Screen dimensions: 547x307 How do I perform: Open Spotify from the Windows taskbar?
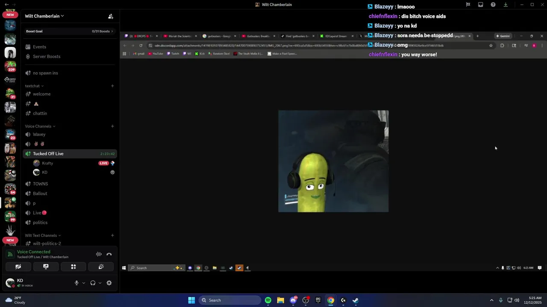268,300
